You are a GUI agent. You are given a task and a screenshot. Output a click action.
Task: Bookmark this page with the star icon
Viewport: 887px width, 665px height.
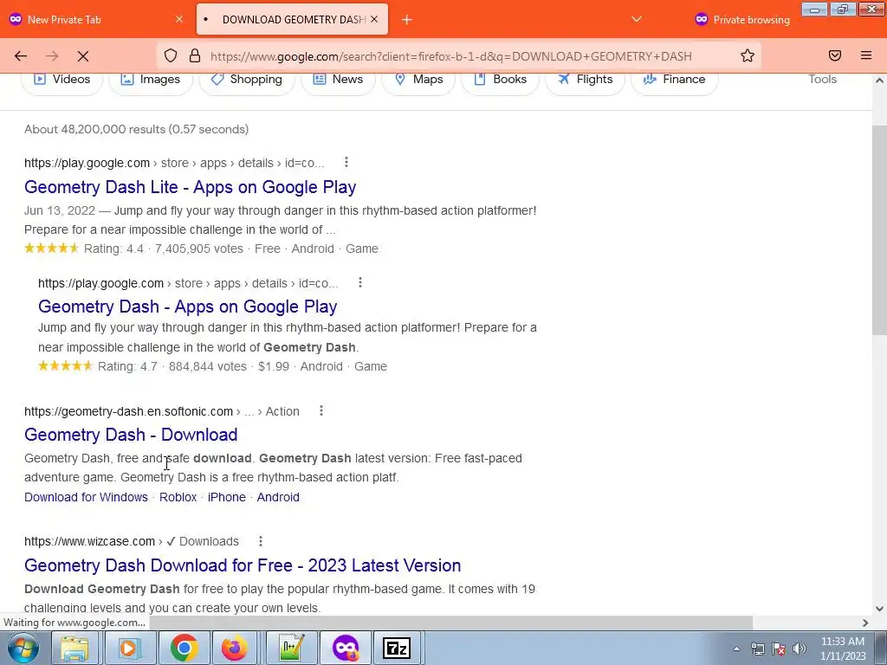click(x=748, y=55)
